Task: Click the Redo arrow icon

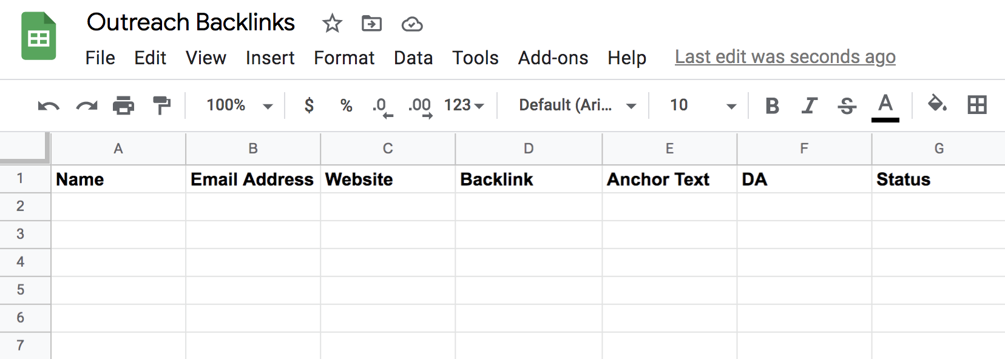Action: coord(87,106)
